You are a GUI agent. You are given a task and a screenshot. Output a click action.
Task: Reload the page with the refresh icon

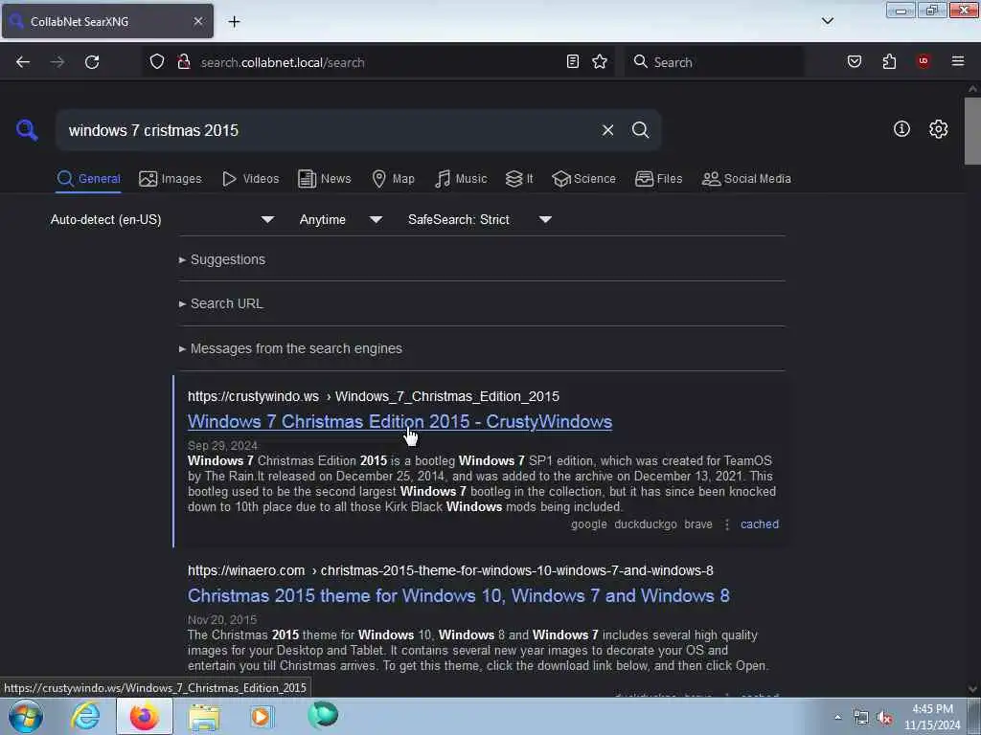pos(92,62)
